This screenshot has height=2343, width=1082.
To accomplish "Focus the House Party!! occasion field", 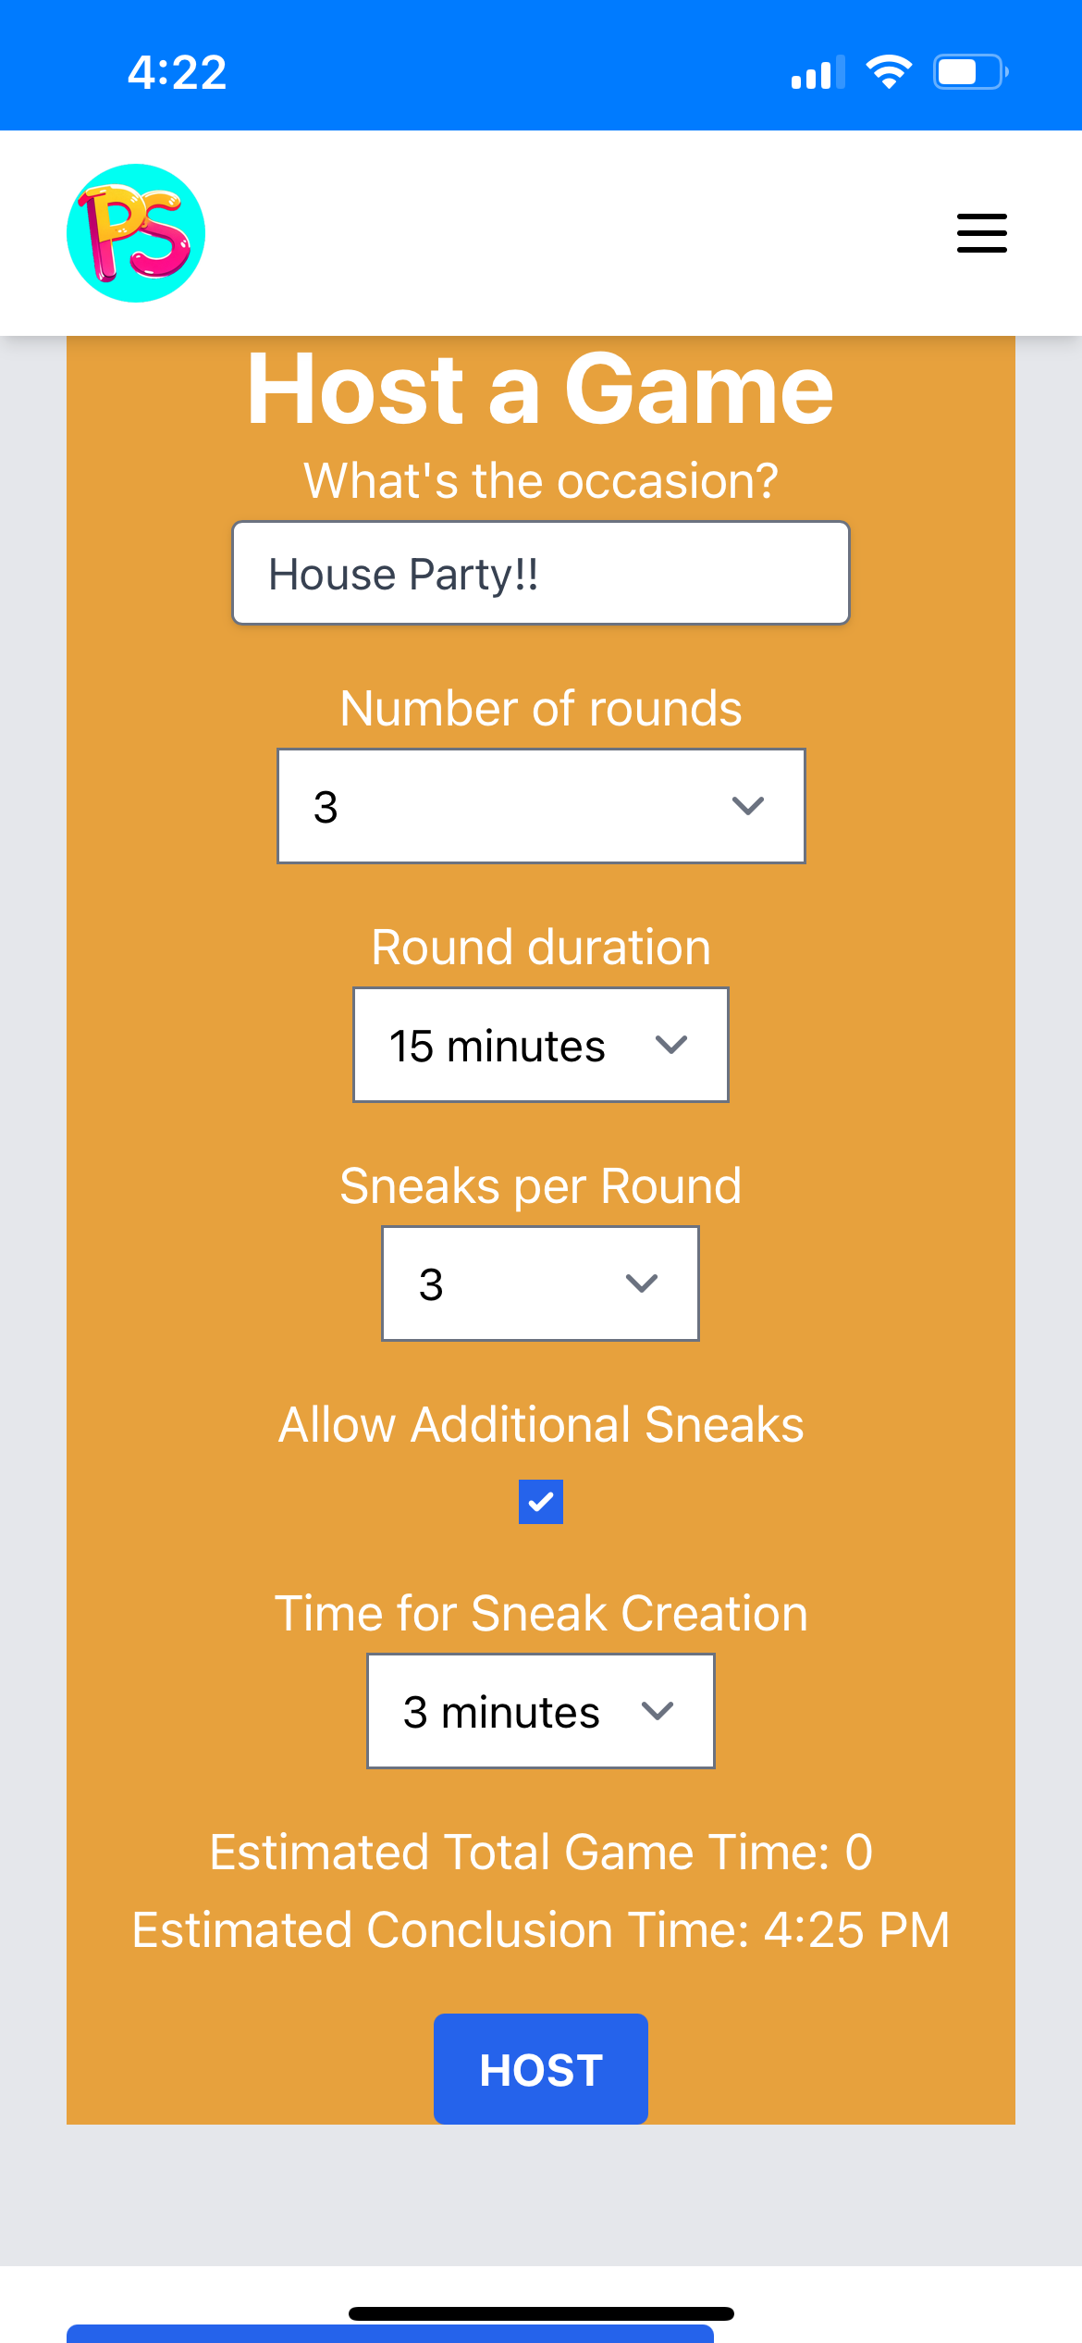I will (x=541, y=574).
